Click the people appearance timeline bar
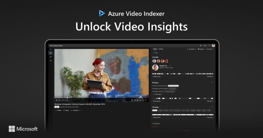The height and width of the screenshot is (138, 263). (x=183, y=74)
